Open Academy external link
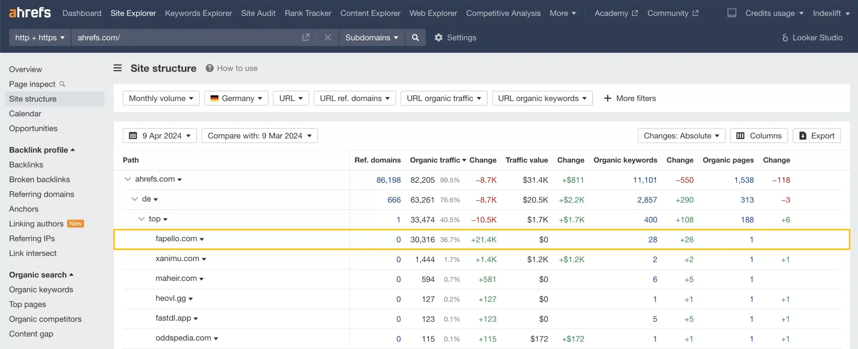858x349 pixels. [x=616, y=13]
